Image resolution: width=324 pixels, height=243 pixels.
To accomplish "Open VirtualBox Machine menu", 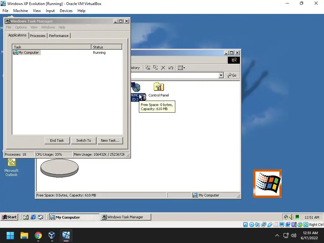I will pyautogui.click(x=21, y=11).
